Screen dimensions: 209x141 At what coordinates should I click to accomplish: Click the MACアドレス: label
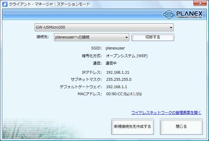point(90,94)
